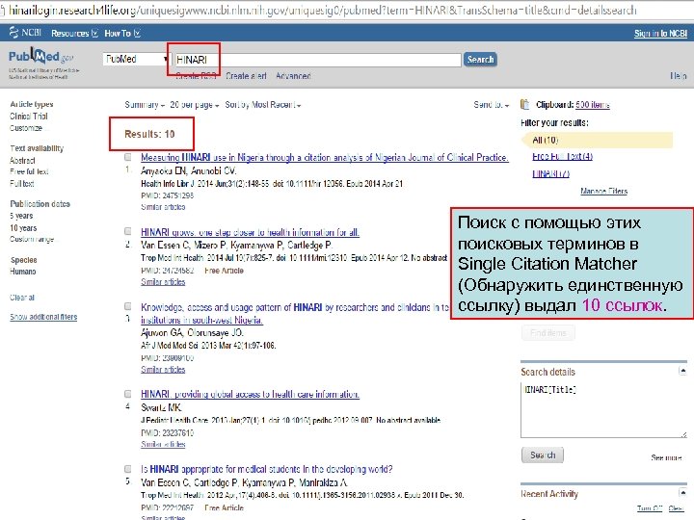
Task: Click the HINARI search input field
Action: point(317,60)
